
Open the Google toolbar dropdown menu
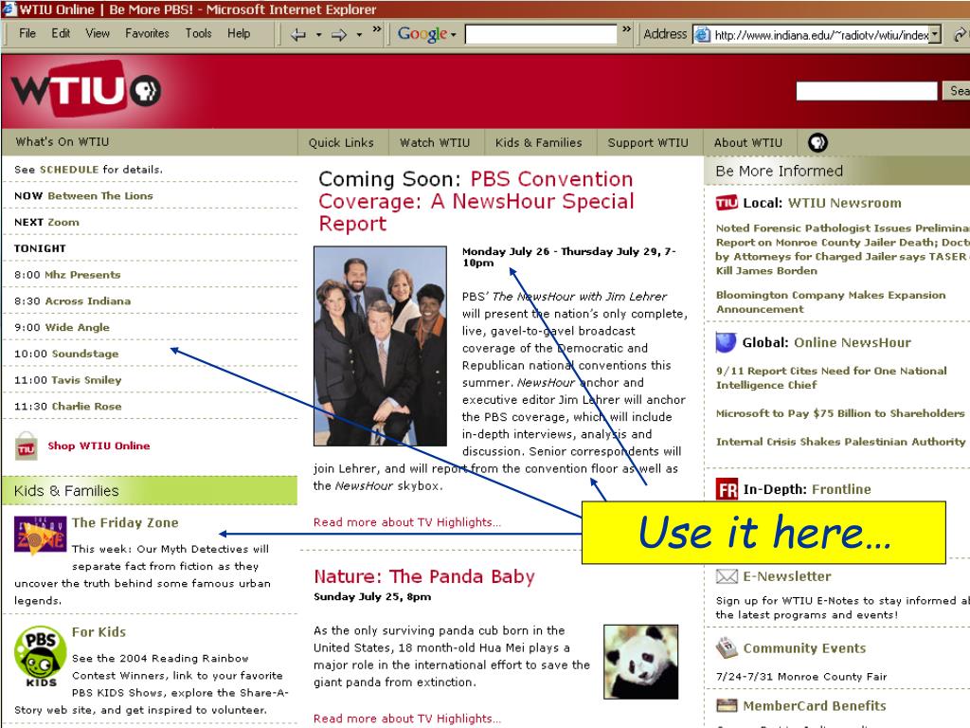point(454,35)
